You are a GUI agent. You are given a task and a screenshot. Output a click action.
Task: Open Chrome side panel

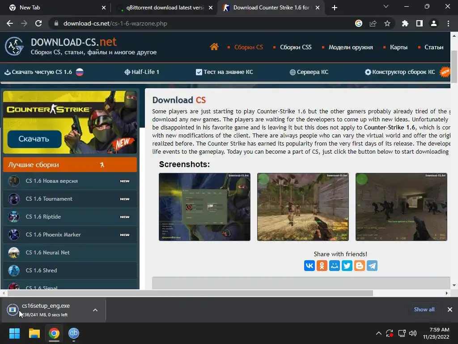(x=420, y=23)
